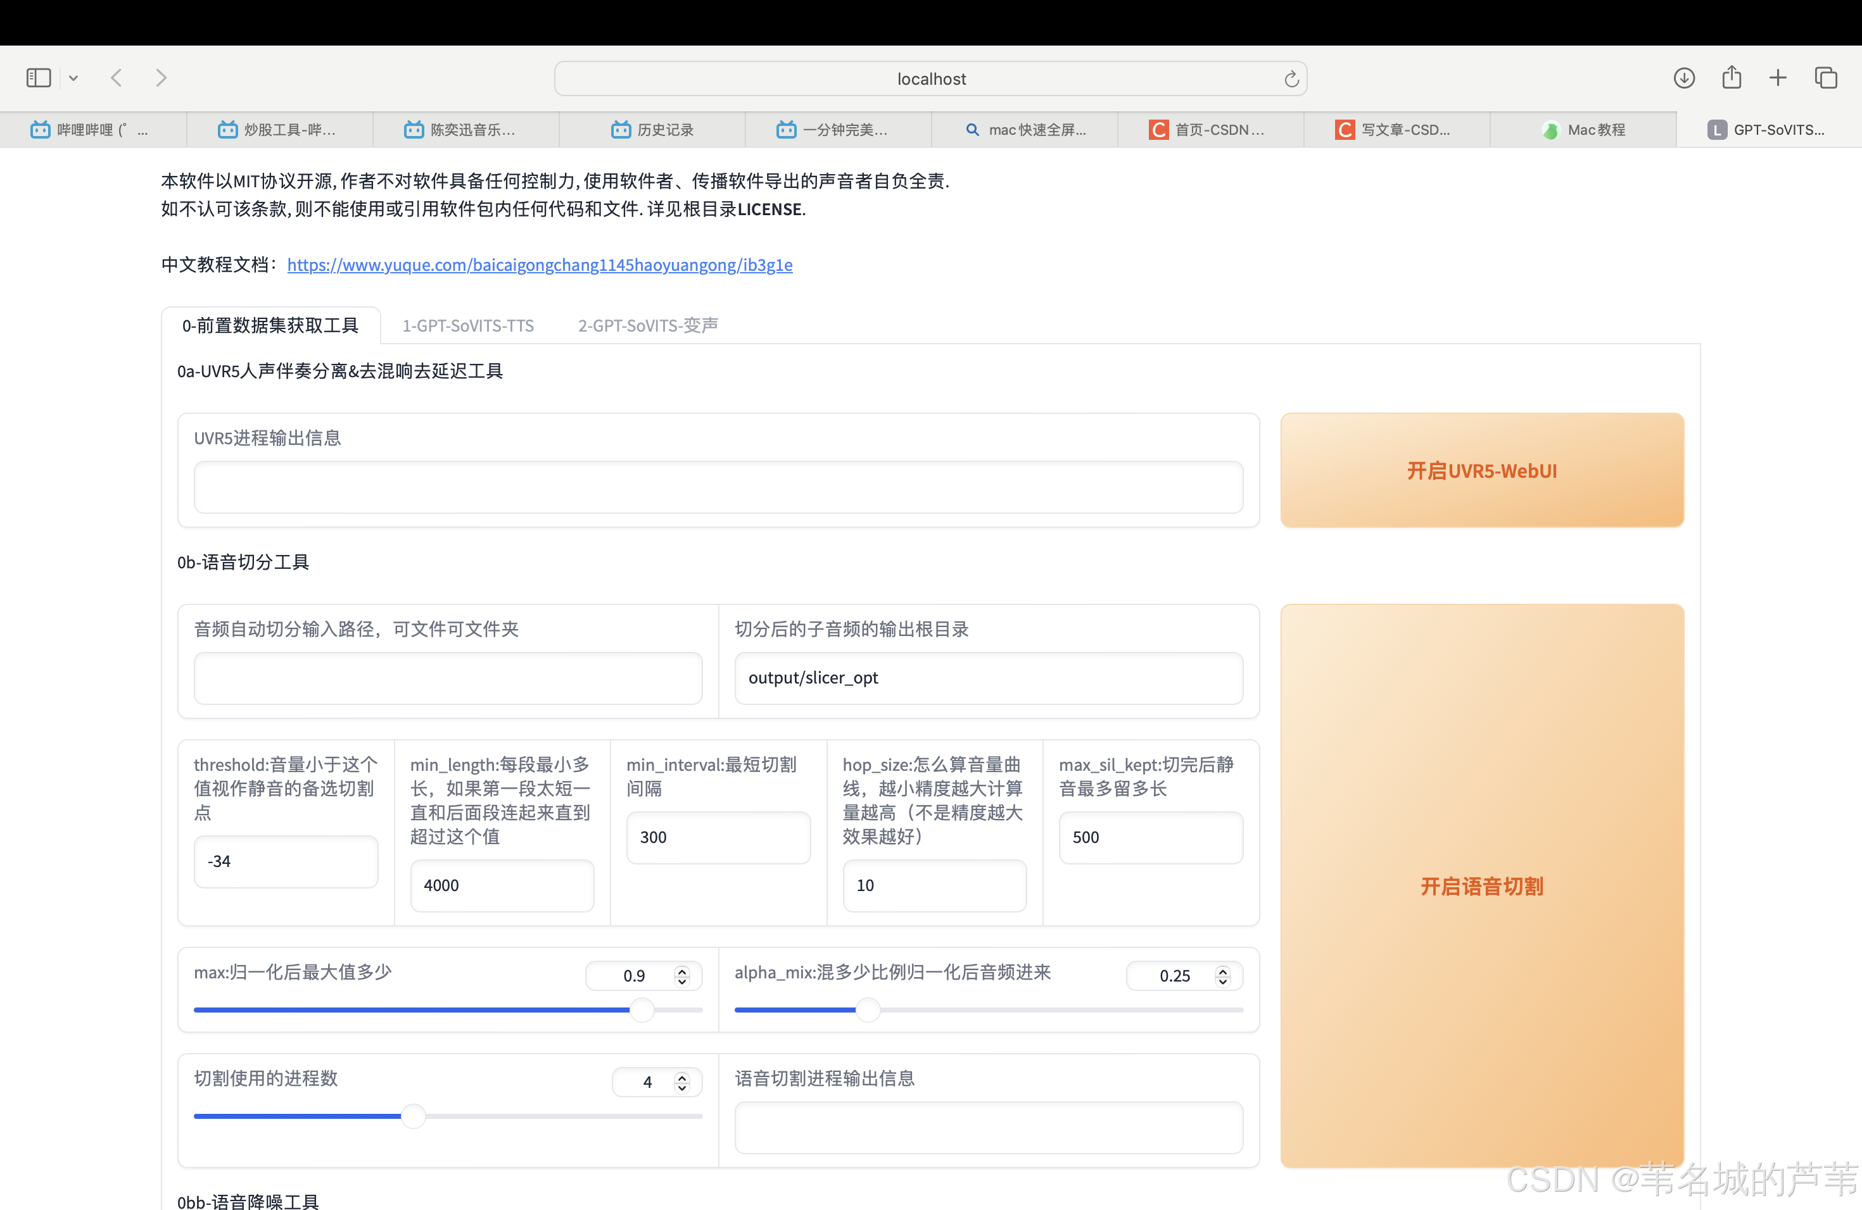Image resolution: width=1862 pixels, height=1210 pixels.
Task: Click 开启UVR5-WebUI button
Action: pos(1481,471)
